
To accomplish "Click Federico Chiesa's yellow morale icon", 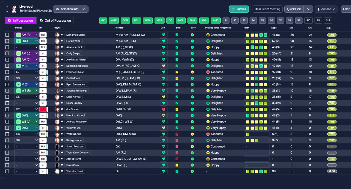I will click(x=192, y=72).
